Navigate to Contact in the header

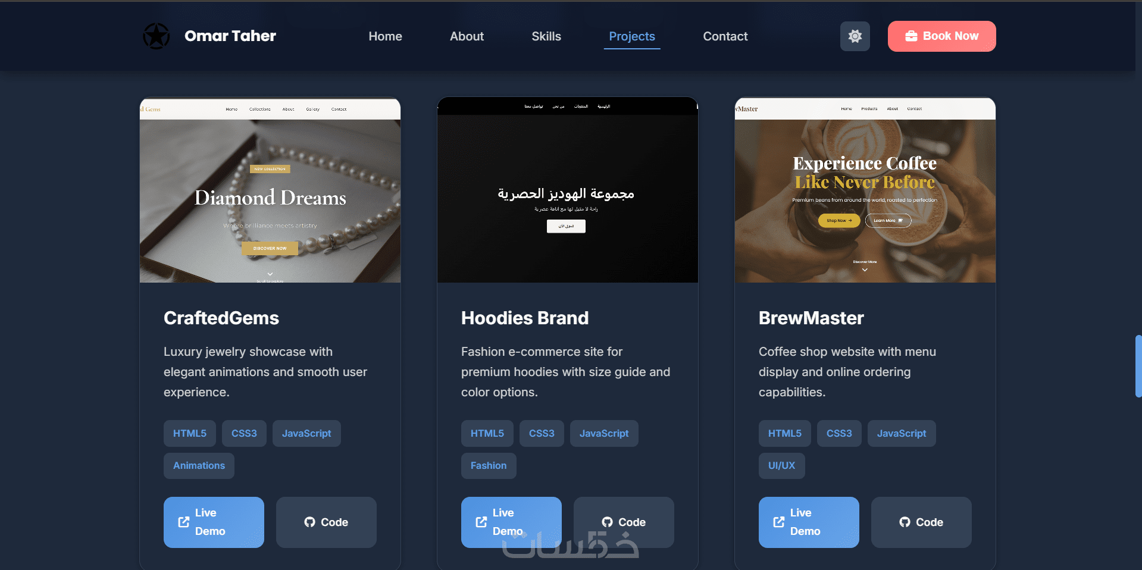tap(725, 36)
